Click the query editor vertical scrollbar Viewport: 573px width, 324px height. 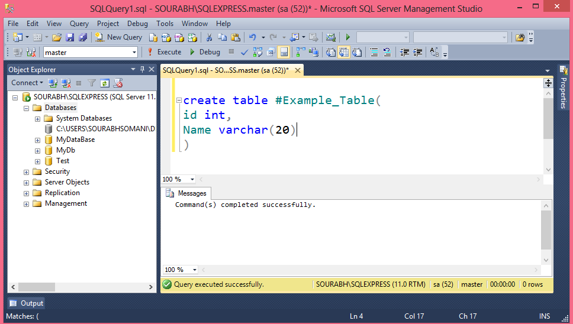tap(548, 118)
